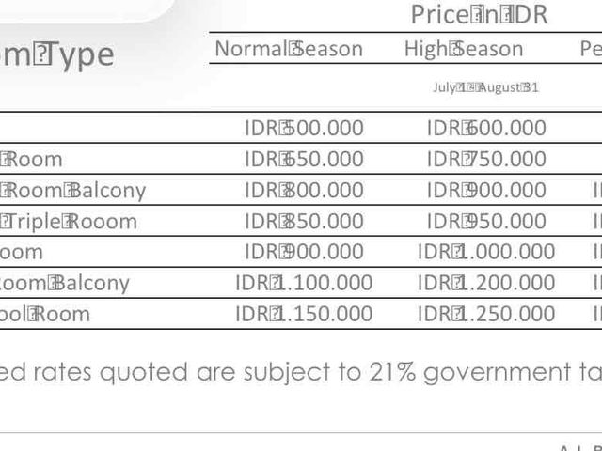Select the Room Balcony row label
Viewport: 602px width, 451px height.
(x=73, y=191)
